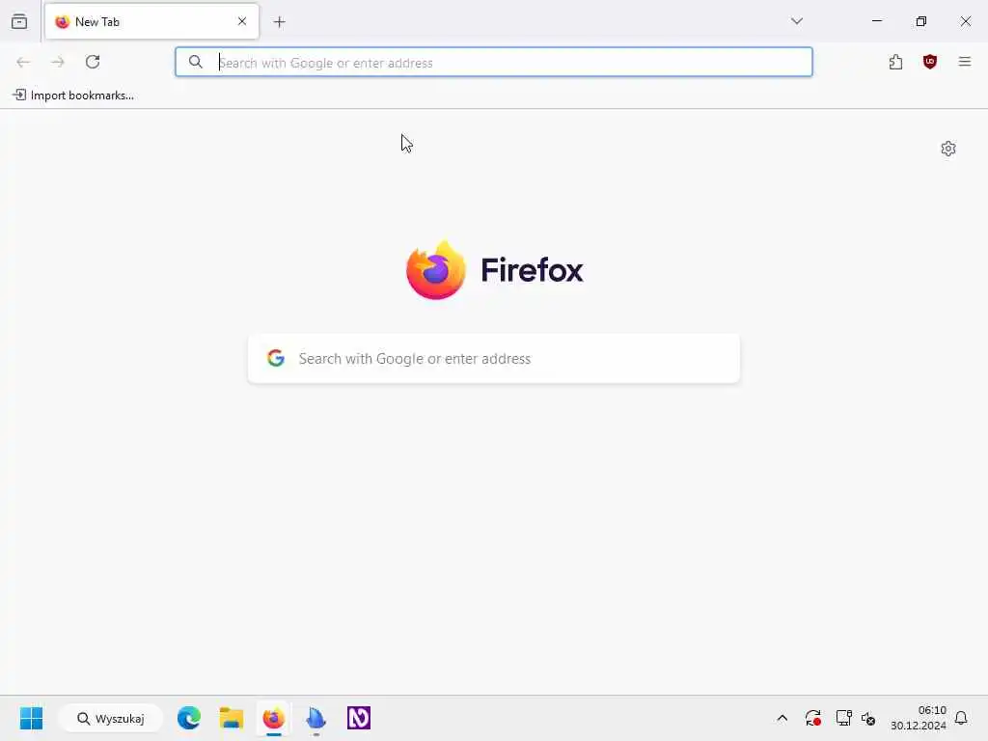
Task: Open the clock showing 06:10
Action: click(919, 718)
